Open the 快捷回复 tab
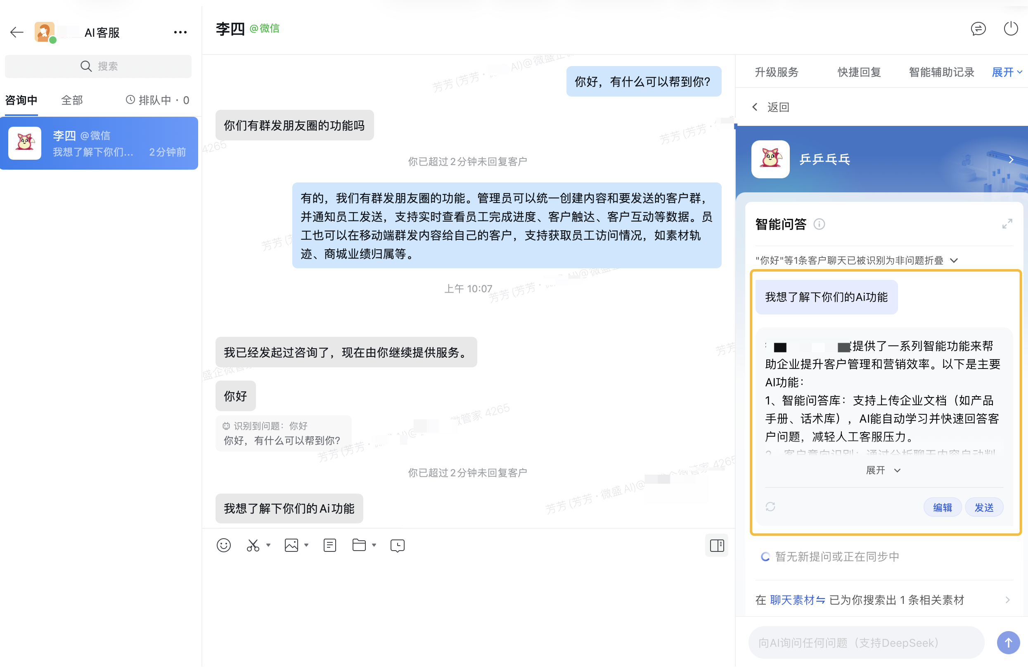This screenshot has height=667, width=1028. (x=859, y=72)
